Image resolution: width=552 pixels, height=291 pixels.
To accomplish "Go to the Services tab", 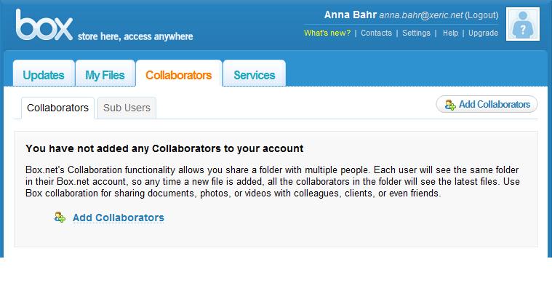I will (x=254, y=73).
